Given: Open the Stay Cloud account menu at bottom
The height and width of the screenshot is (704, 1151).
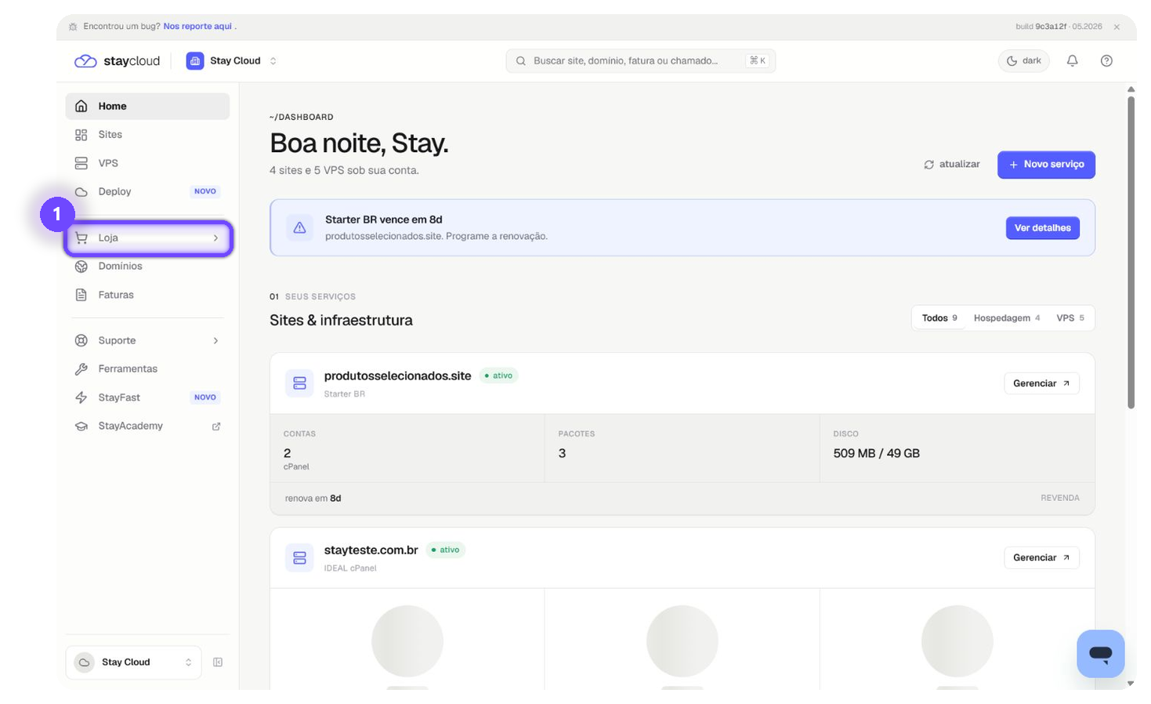Looking at the screenshot, I should (133, 662).
